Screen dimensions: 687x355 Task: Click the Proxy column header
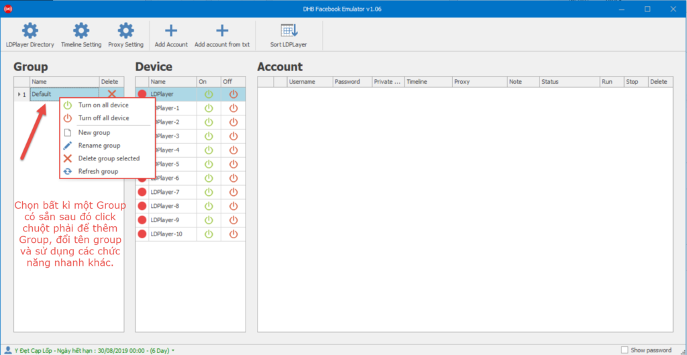[x=480, y=82]
